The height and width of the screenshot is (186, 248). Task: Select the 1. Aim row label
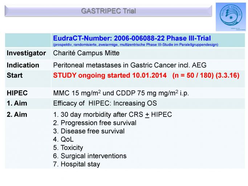(17, 103)
